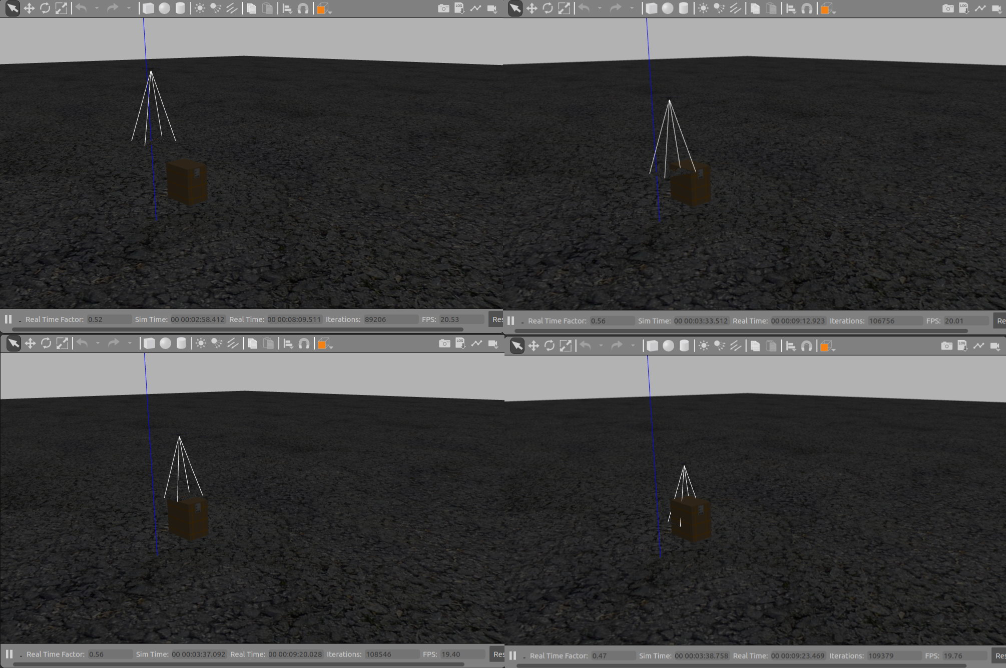Toggle the snap magnet in the top-left window toolbar
This screenshot has height=668, width=1006.
(x=303, y=8)
